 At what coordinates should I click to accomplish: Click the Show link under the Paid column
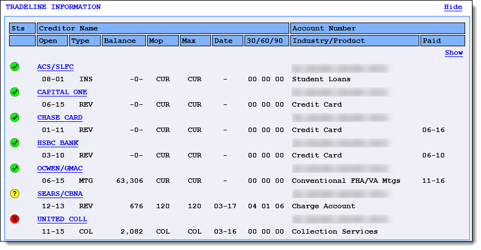[454, 52]
